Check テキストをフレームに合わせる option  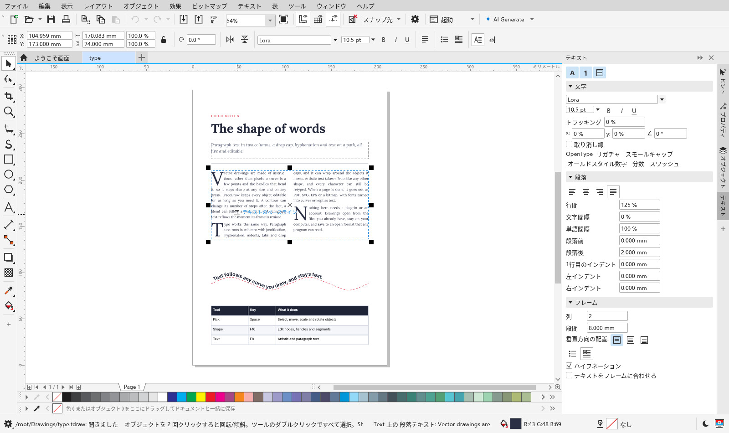point(569,375)
